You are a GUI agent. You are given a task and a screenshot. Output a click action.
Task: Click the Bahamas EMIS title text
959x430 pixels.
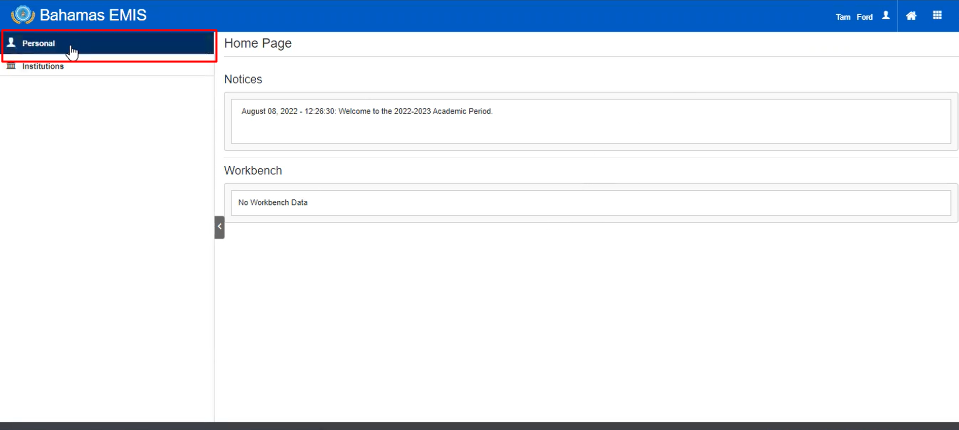point(93,15)
